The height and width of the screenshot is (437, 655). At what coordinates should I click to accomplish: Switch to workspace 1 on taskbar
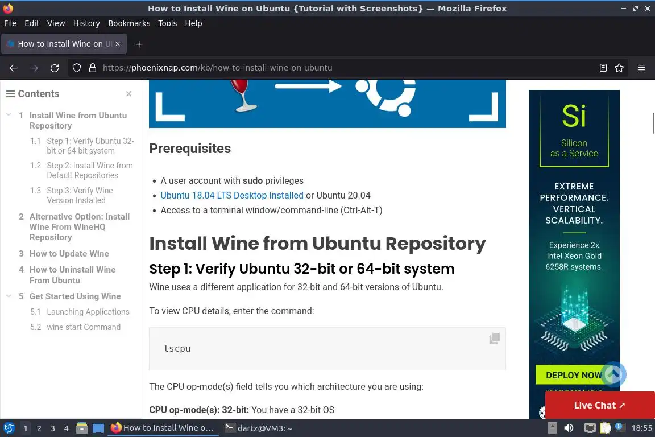pos(26,428)
